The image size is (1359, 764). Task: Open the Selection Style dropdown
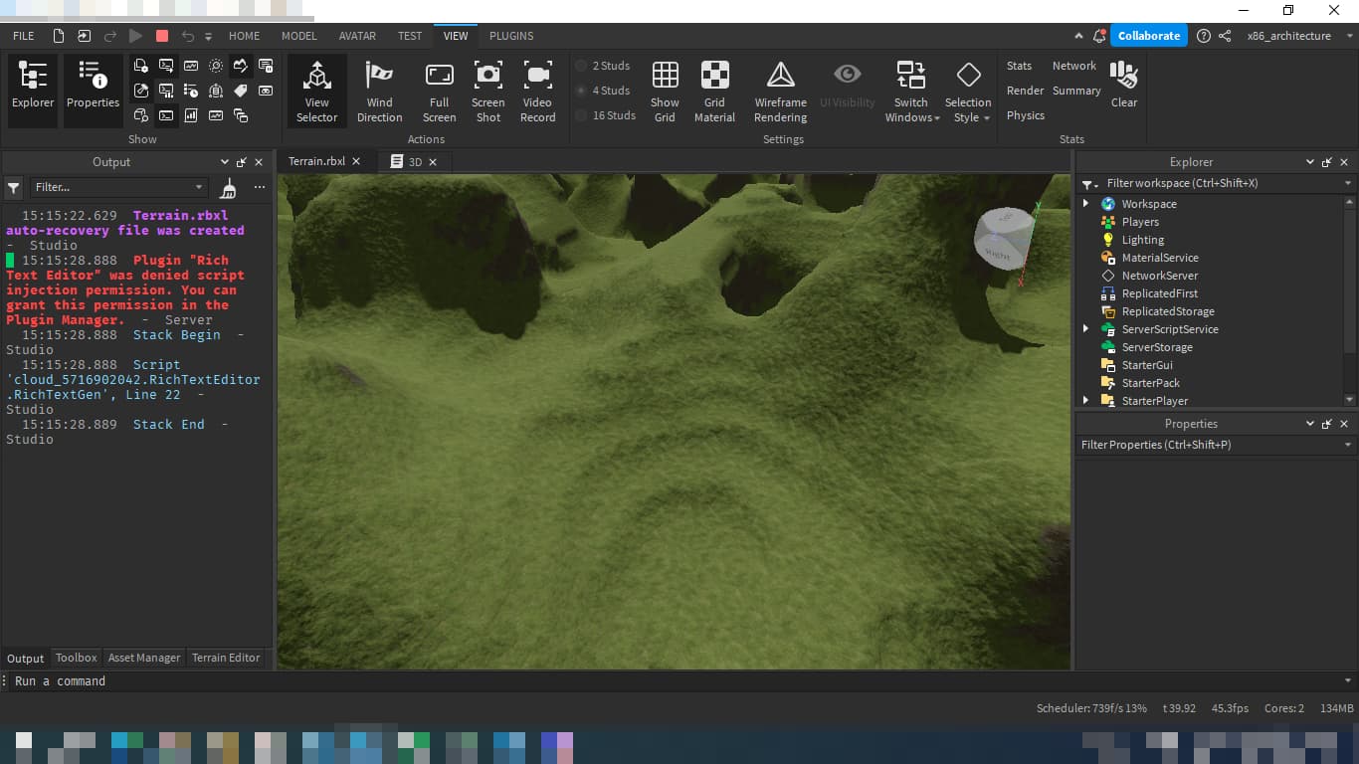tap(968, 90)
